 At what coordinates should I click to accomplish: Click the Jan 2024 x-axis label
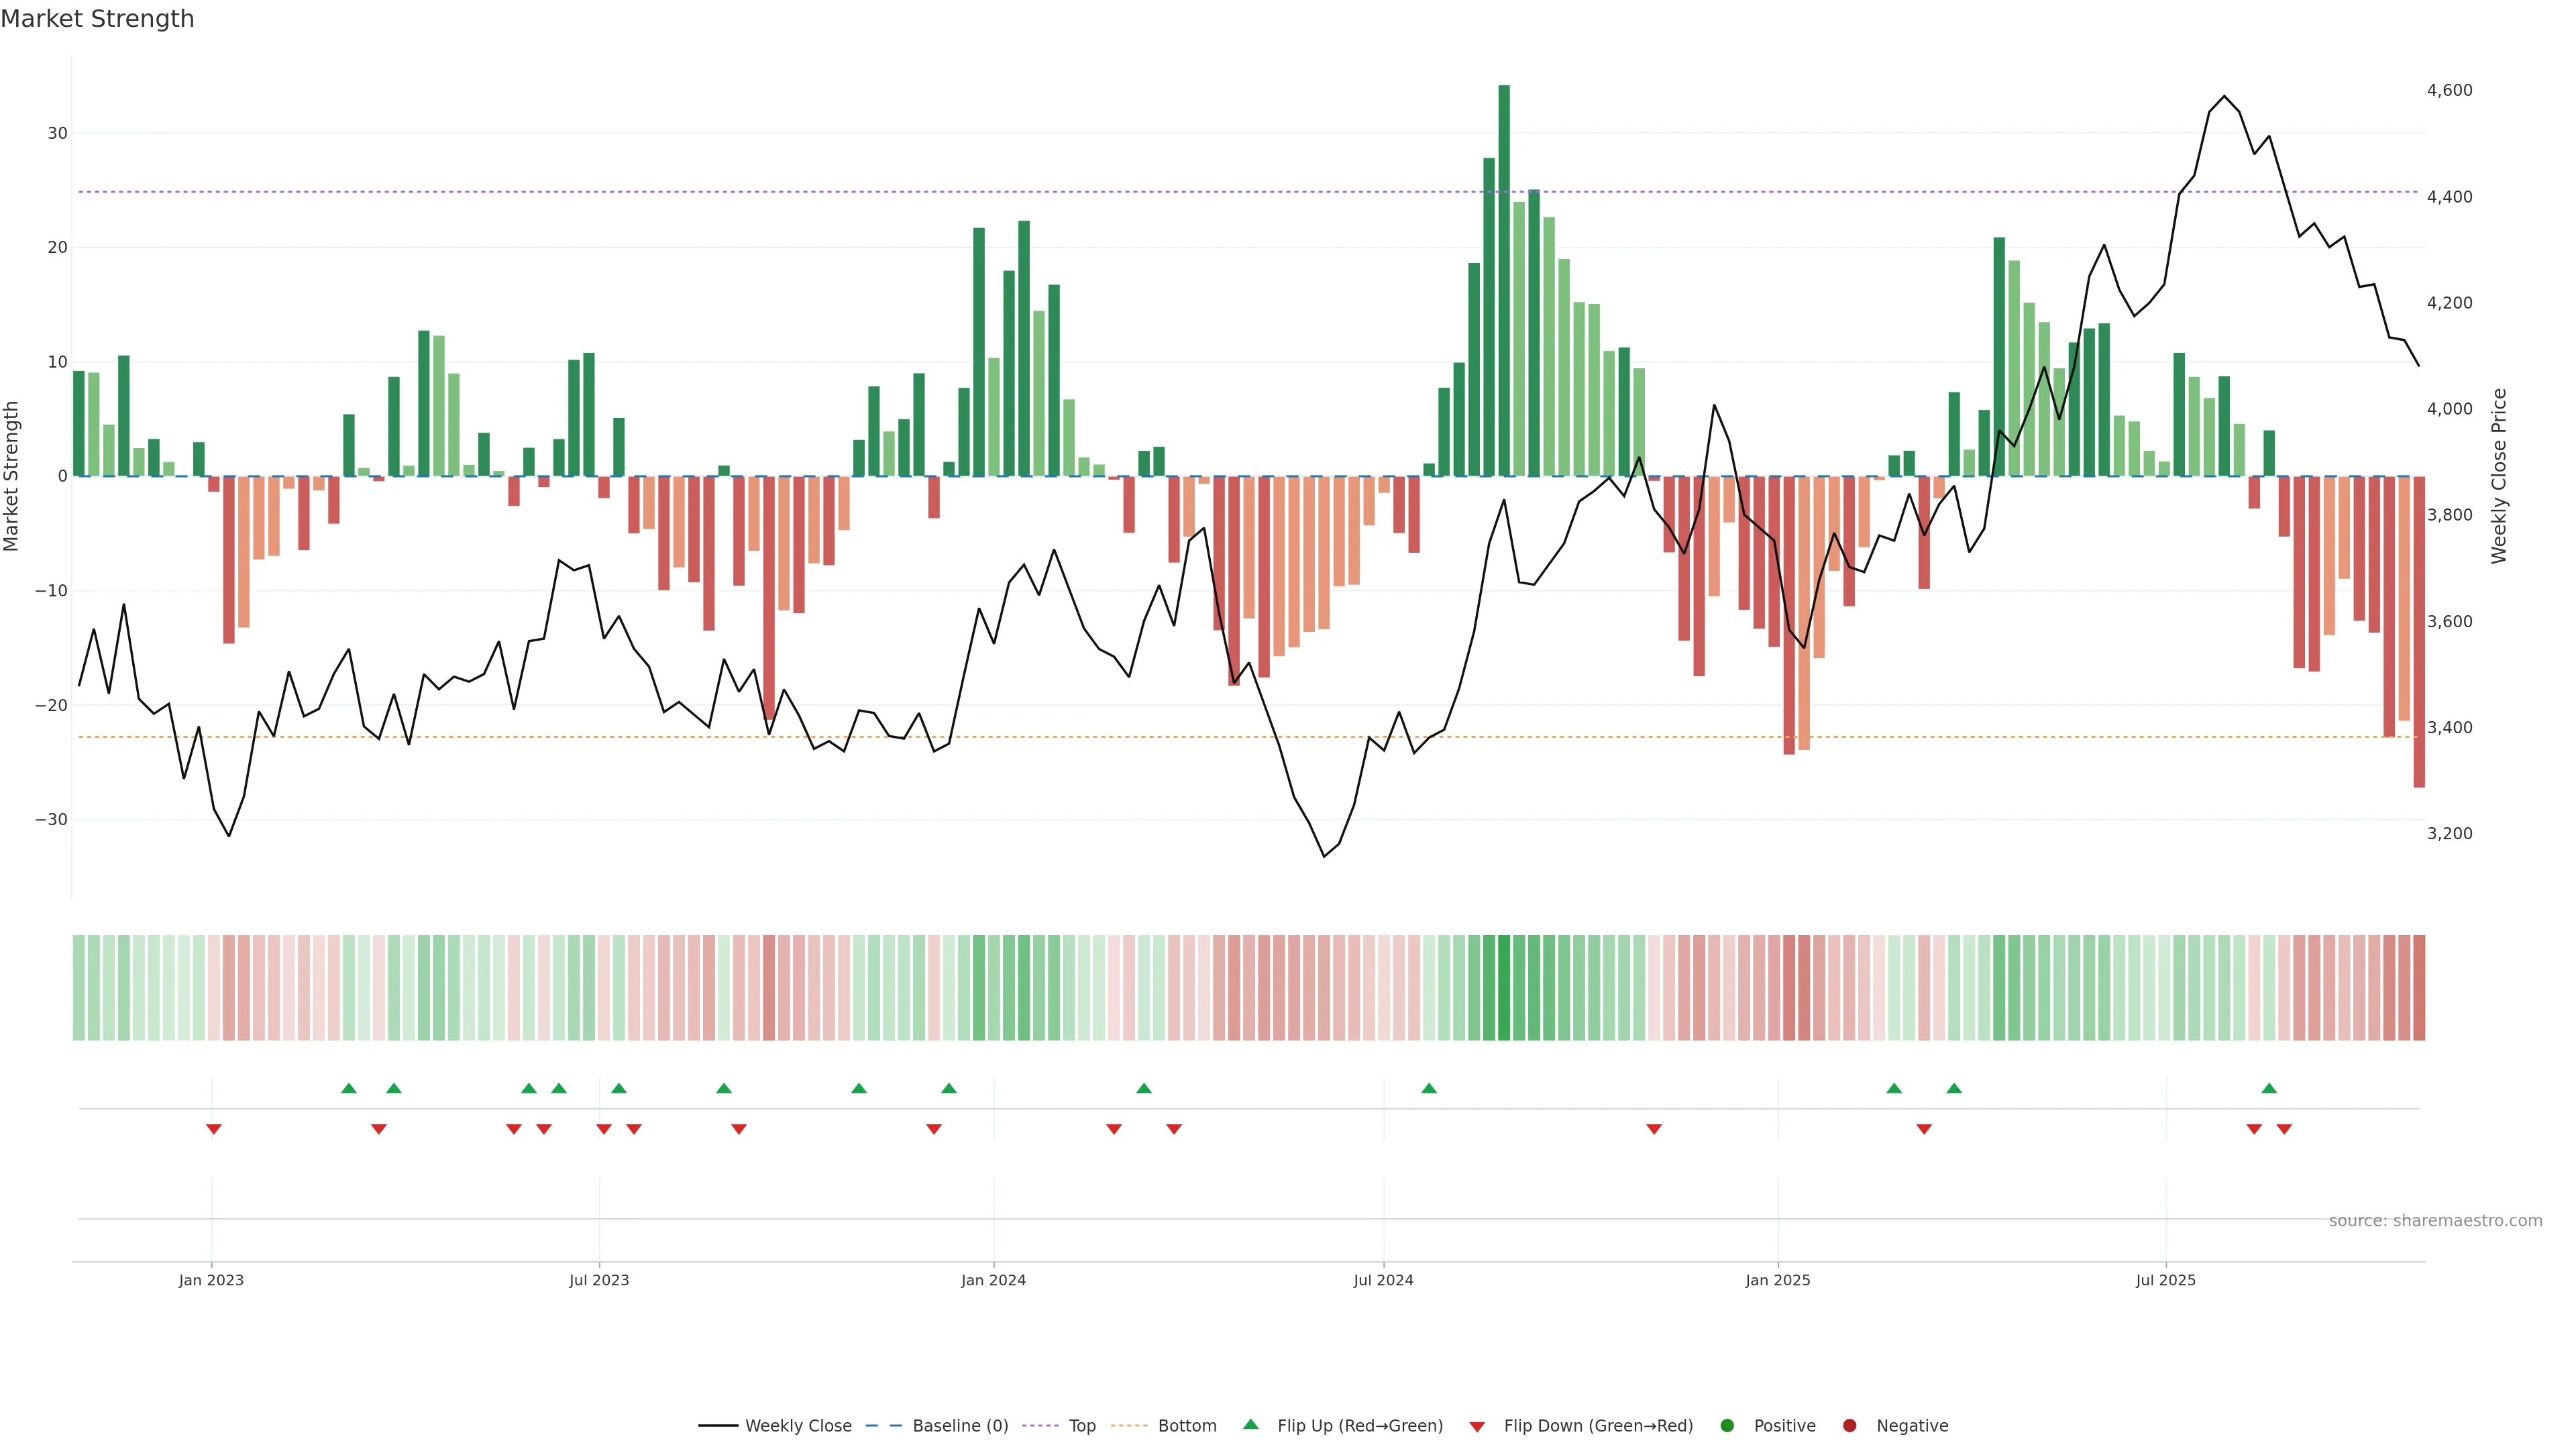click(x=993, y=1280)
